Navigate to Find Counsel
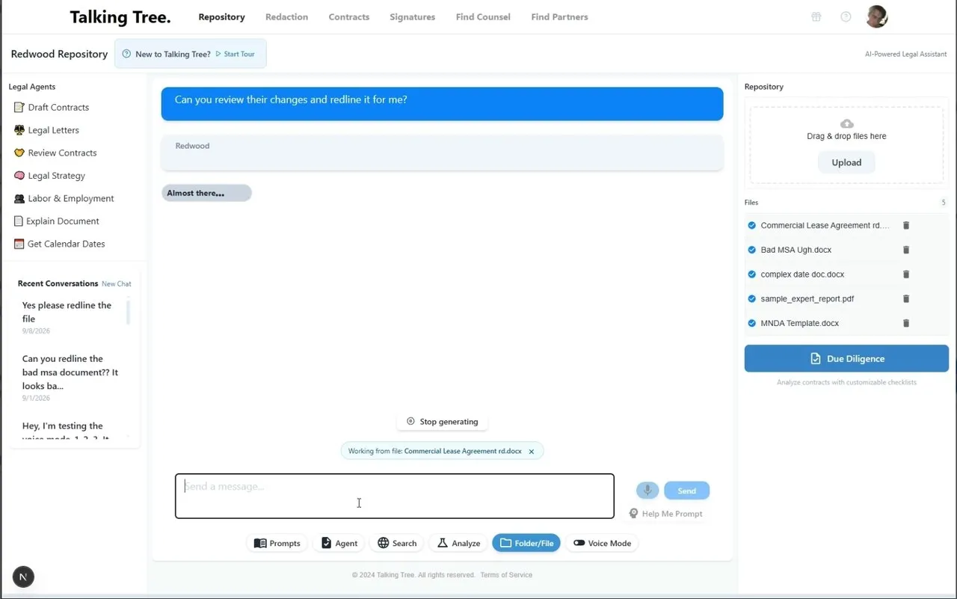Viewport: 957px width, 599px height. coord(483,17)
